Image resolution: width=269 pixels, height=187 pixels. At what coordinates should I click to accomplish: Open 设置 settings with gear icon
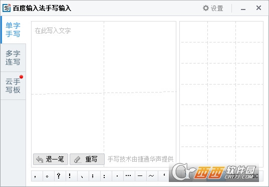pos(213,8)
